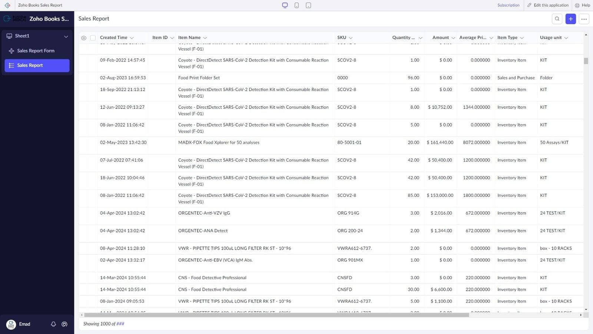Click Edit this application
593x334 pixels.
pos(548,5)
